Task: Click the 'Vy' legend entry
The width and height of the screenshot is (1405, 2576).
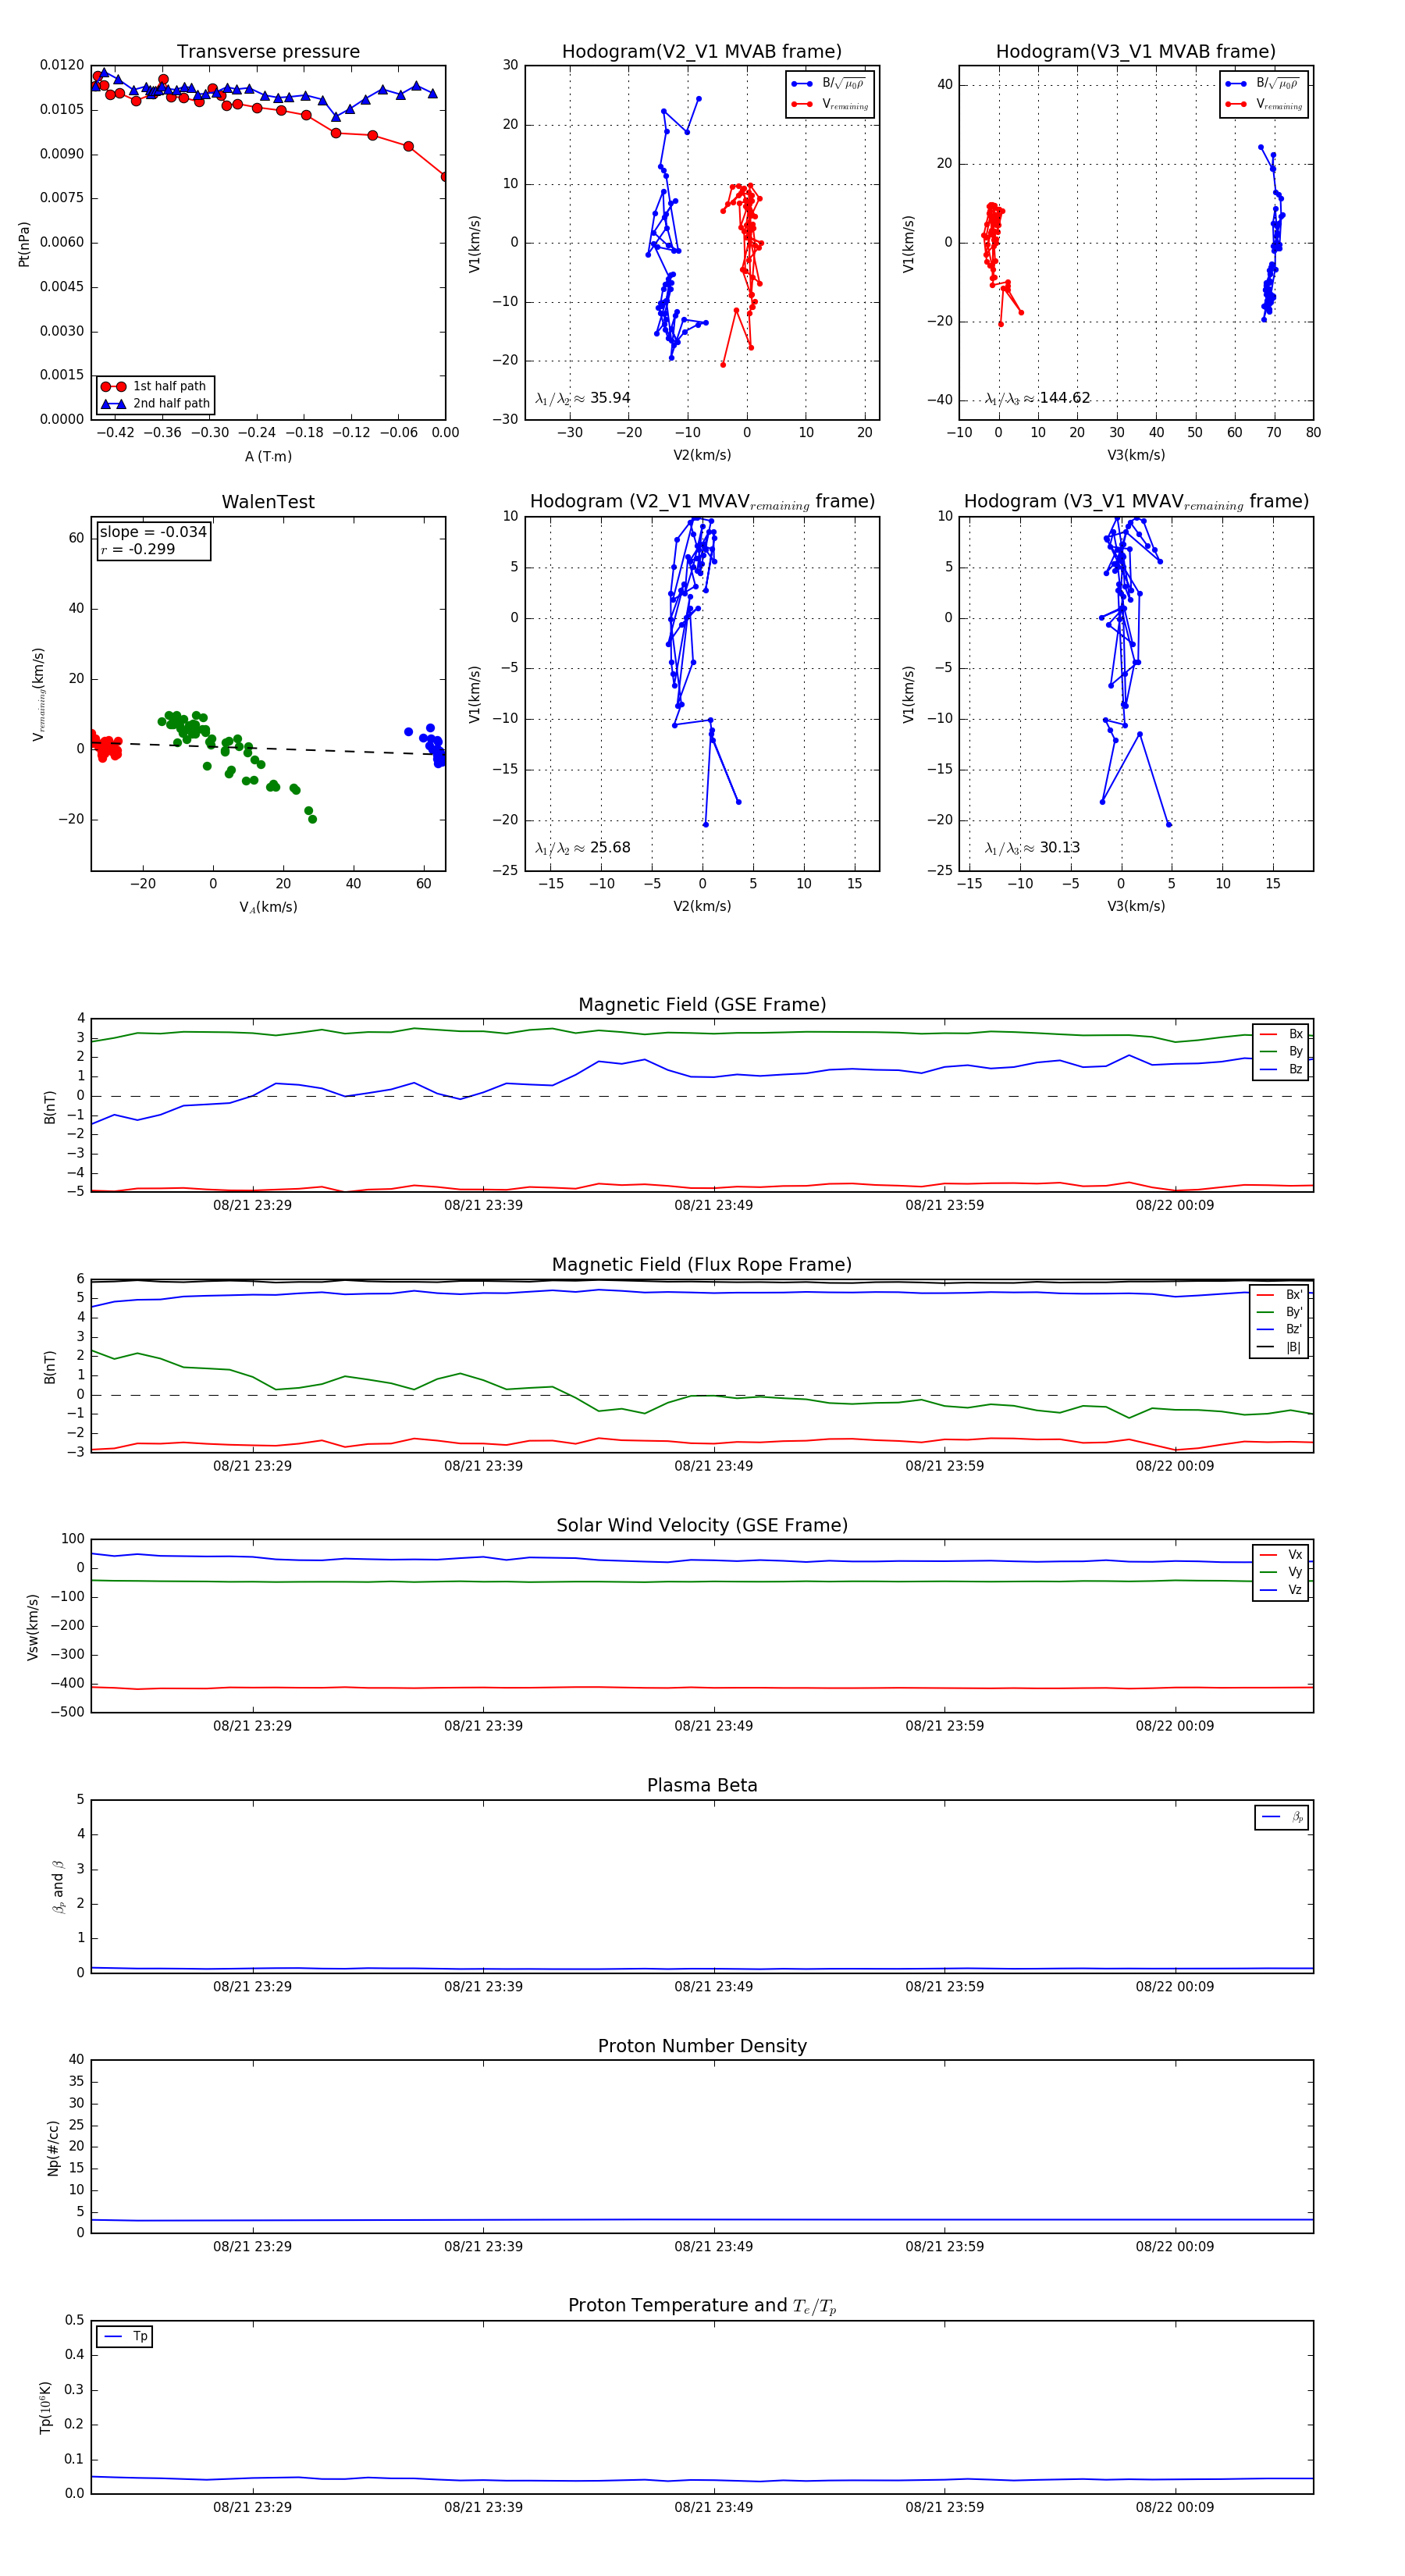Action: [1282, 1572]
